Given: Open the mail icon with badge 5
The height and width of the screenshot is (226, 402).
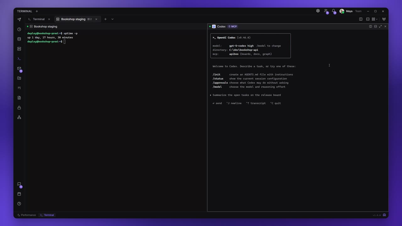Looking at the screenshot, I should [x=19, y=68].
